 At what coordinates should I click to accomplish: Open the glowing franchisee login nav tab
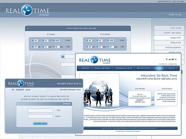click(x=159, y=68)
